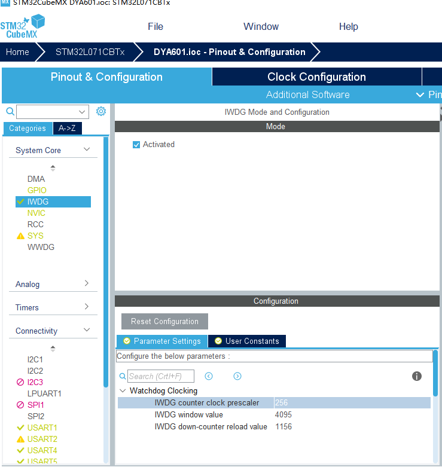Click the USART4 green checkmark icon
Screen dimensions: 442x470
20,450
